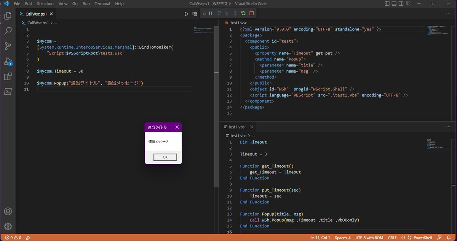The height and width of the screenshot is (241, 457).
Task: Click the test1.wsc minimap
Action: click(x=439, y=31)
